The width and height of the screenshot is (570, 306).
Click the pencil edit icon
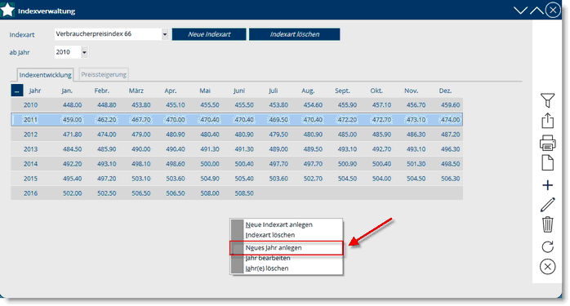coord(547,205)
